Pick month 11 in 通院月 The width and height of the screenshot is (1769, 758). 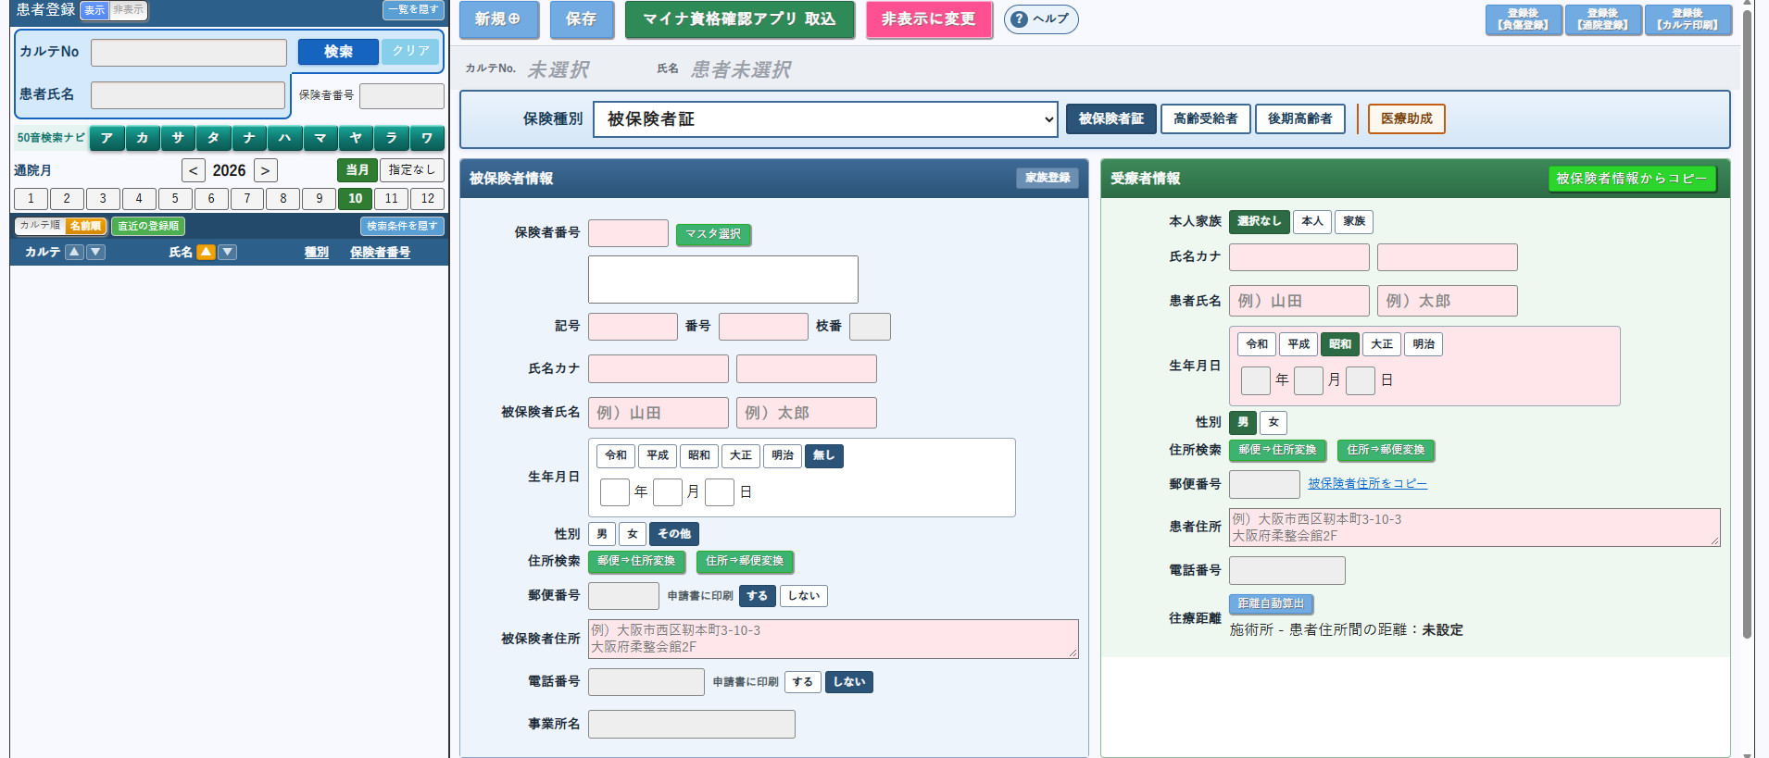point(392,198)
